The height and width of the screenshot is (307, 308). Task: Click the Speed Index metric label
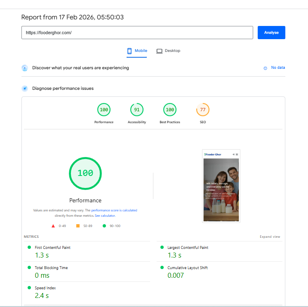[x=45, y=288]
